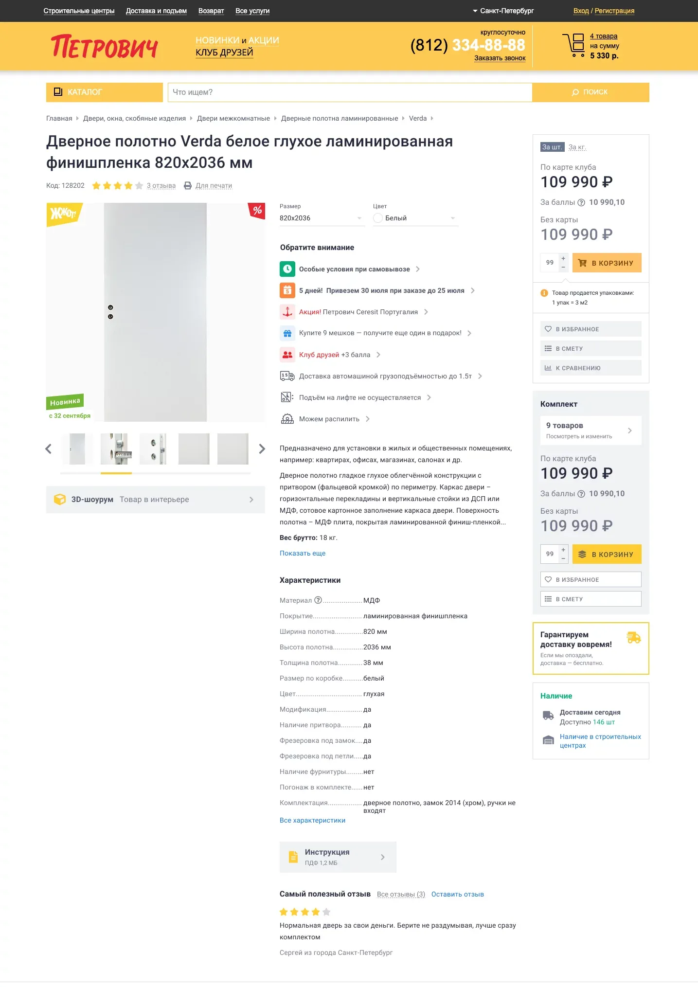Image resolution: width=698 pixels, height=987 pixels.
Task: Click the 3D-шоурум cube icon
Action: point(60,500)
